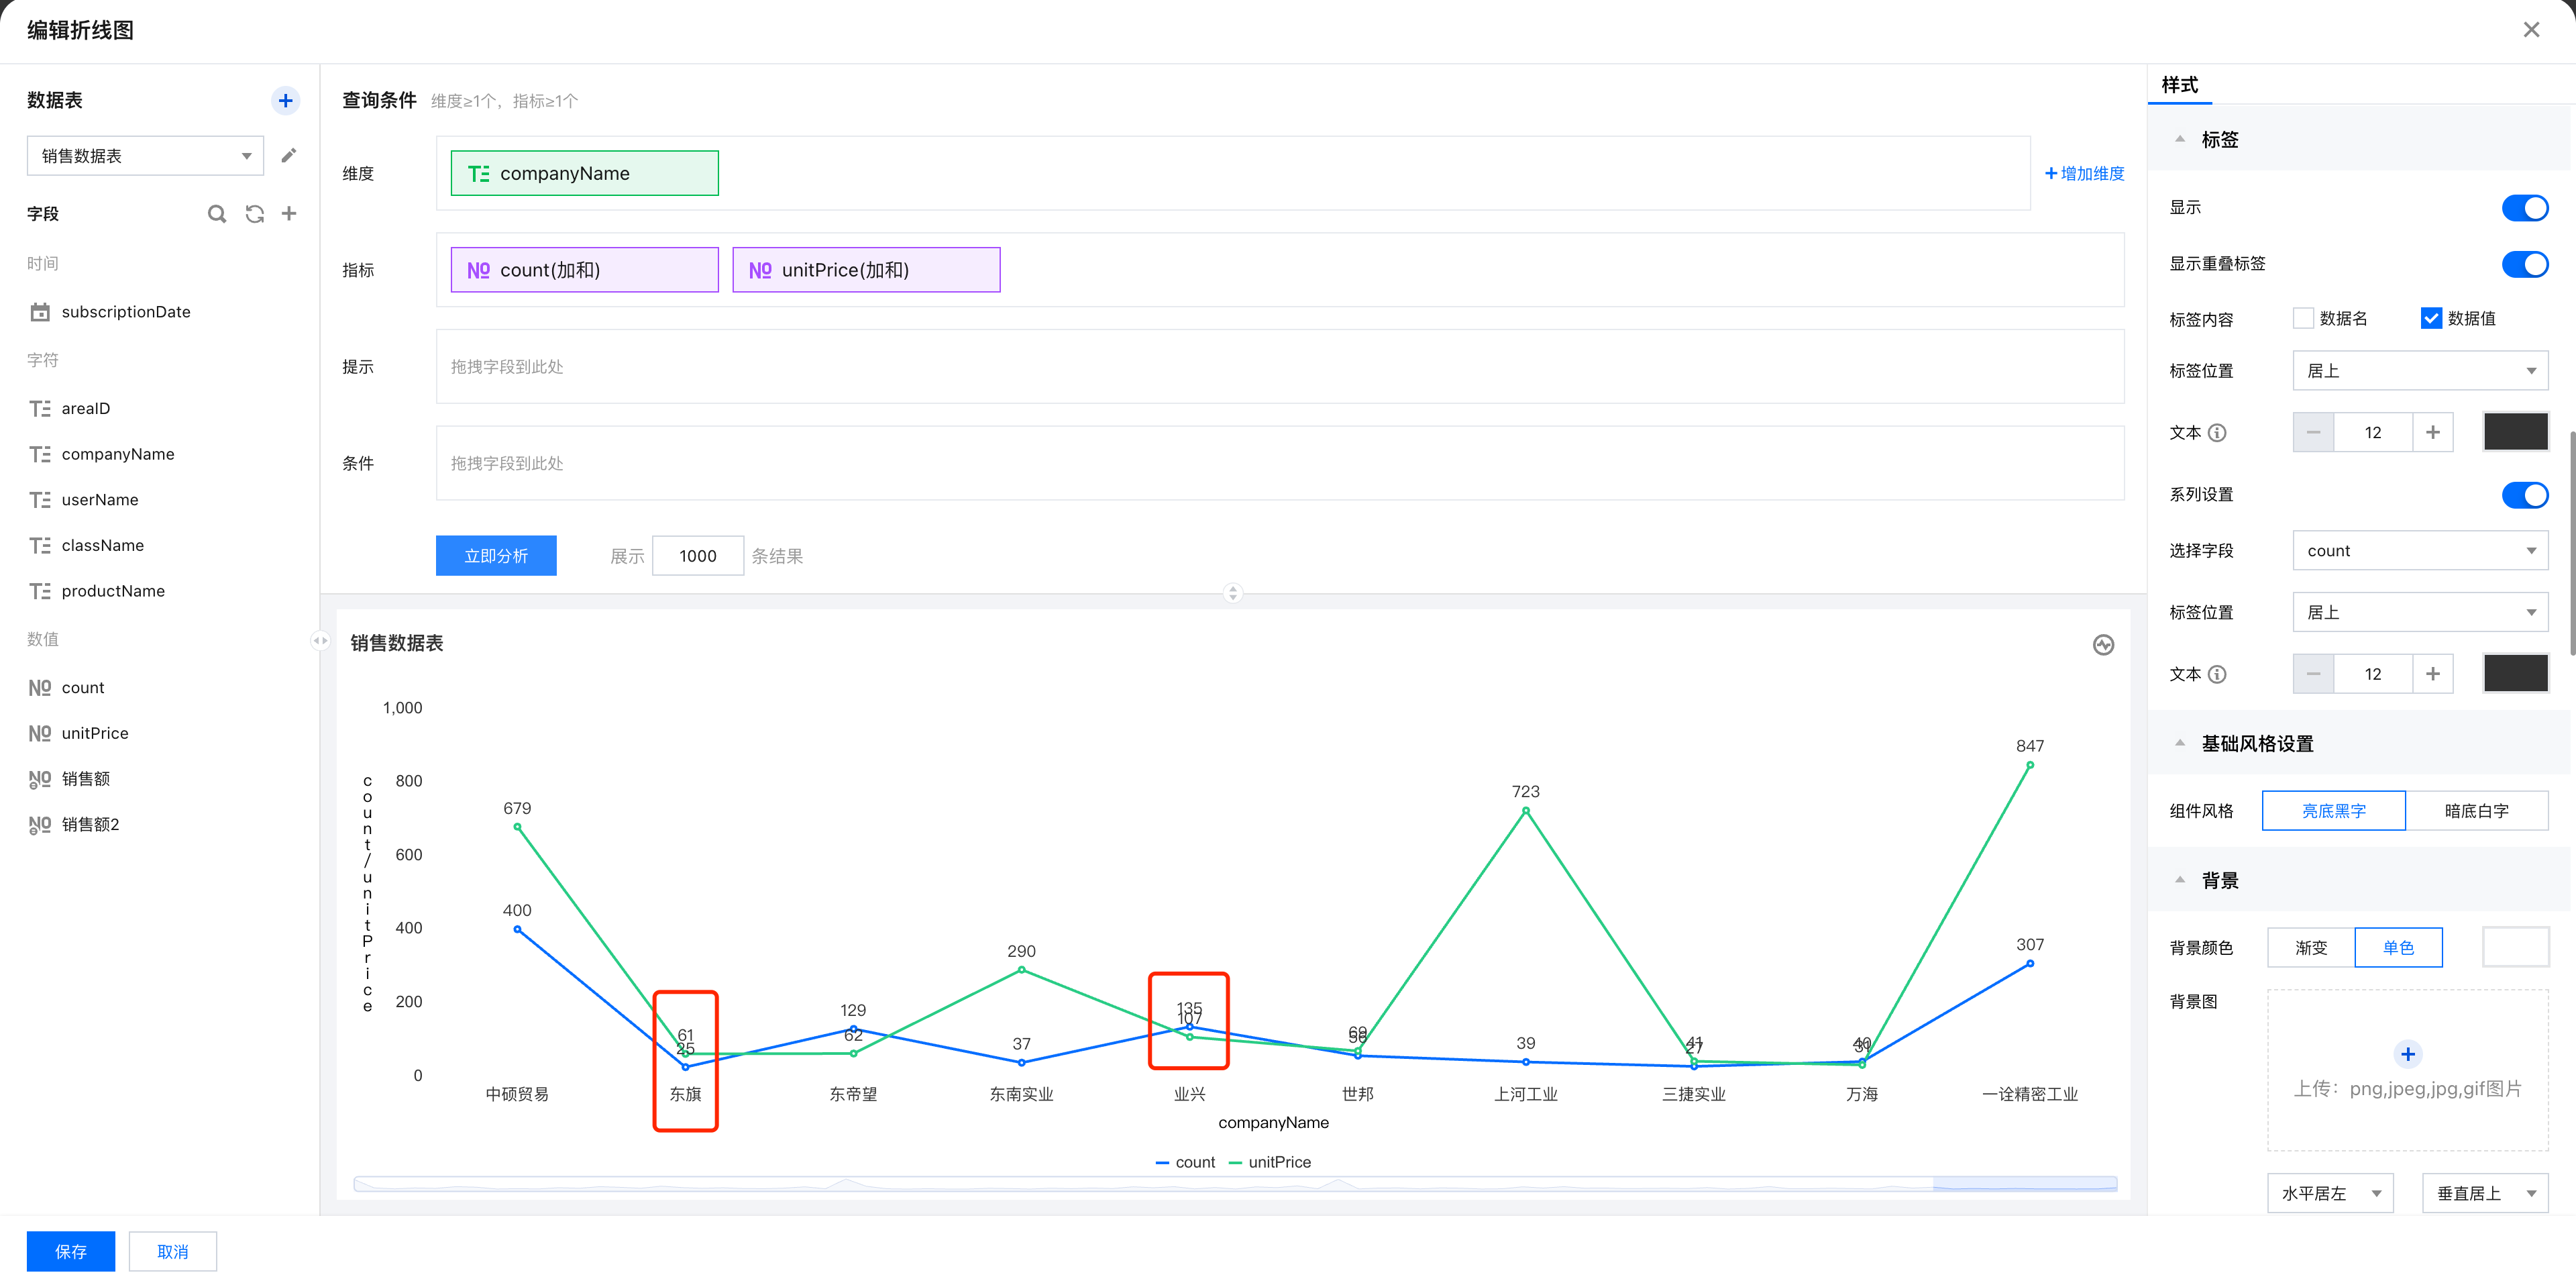This screenshot has height=1283, width=2576.
Task: Click the 1000 result count input field
Action: click(697, 556)
